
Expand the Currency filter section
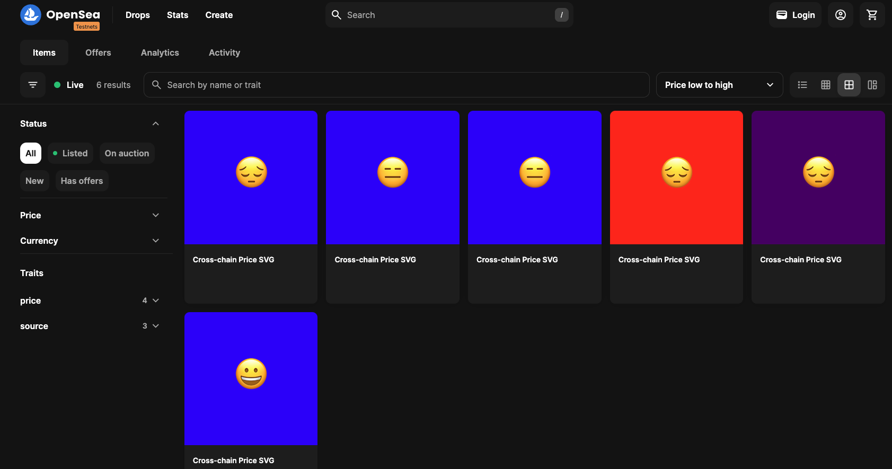[90, 241]
